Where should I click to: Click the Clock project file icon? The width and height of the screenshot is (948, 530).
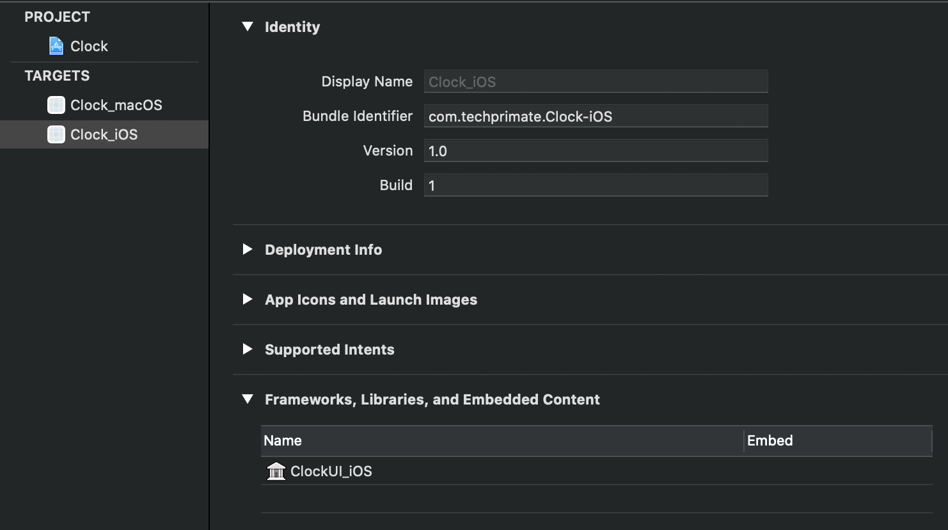tap(56, 46)
